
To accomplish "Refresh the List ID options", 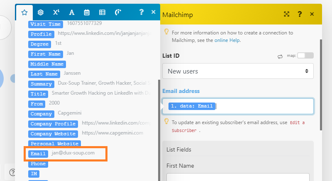I will (x=280, y=56).
